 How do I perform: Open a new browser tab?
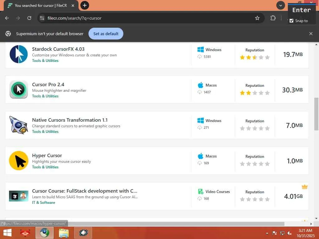pos(85,5)
